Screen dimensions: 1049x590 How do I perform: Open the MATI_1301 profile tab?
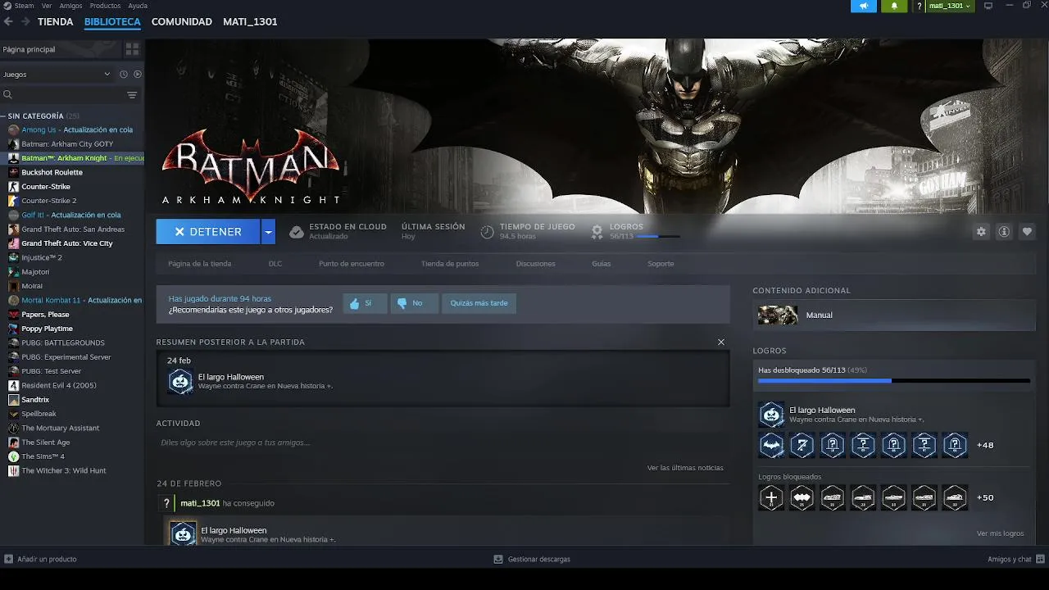[x=250, y=22]
